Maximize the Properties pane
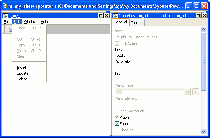The height and width of the screenshot is (138, 210). point(198,16)
